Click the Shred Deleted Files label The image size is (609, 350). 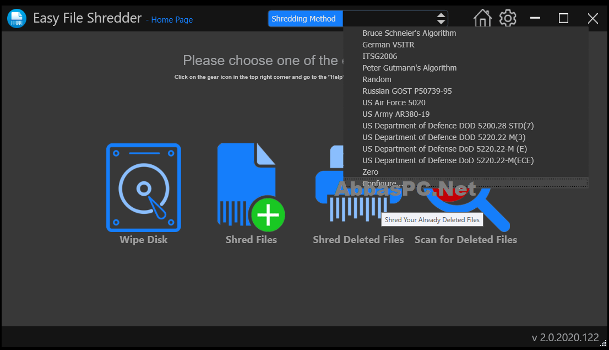tap(358, 240)
